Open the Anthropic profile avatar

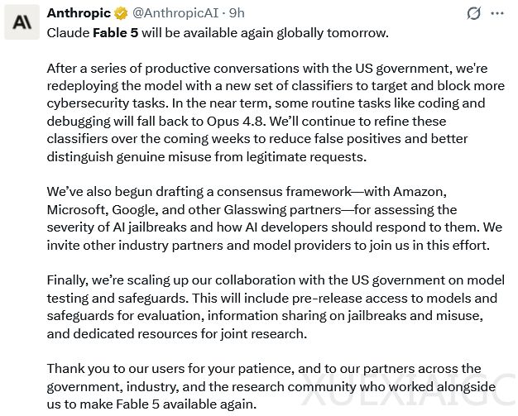coord(22,22)
